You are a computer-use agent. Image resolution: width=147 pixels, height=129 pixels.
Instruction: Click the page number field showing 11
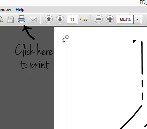[72, 19]
